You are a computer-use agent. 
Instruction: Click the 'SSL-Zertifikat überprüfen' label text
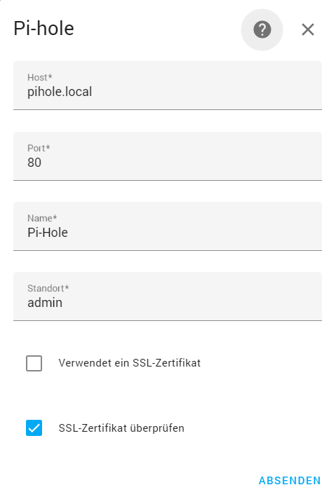pos(121,428)
